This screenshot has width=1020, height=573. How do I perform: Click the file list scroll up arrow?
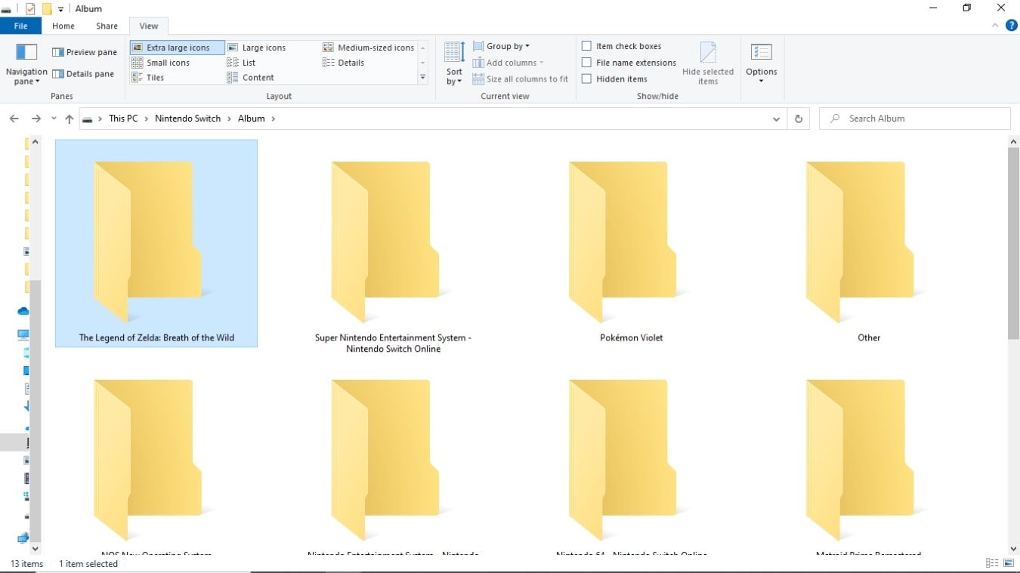(x=1014, y=141)
